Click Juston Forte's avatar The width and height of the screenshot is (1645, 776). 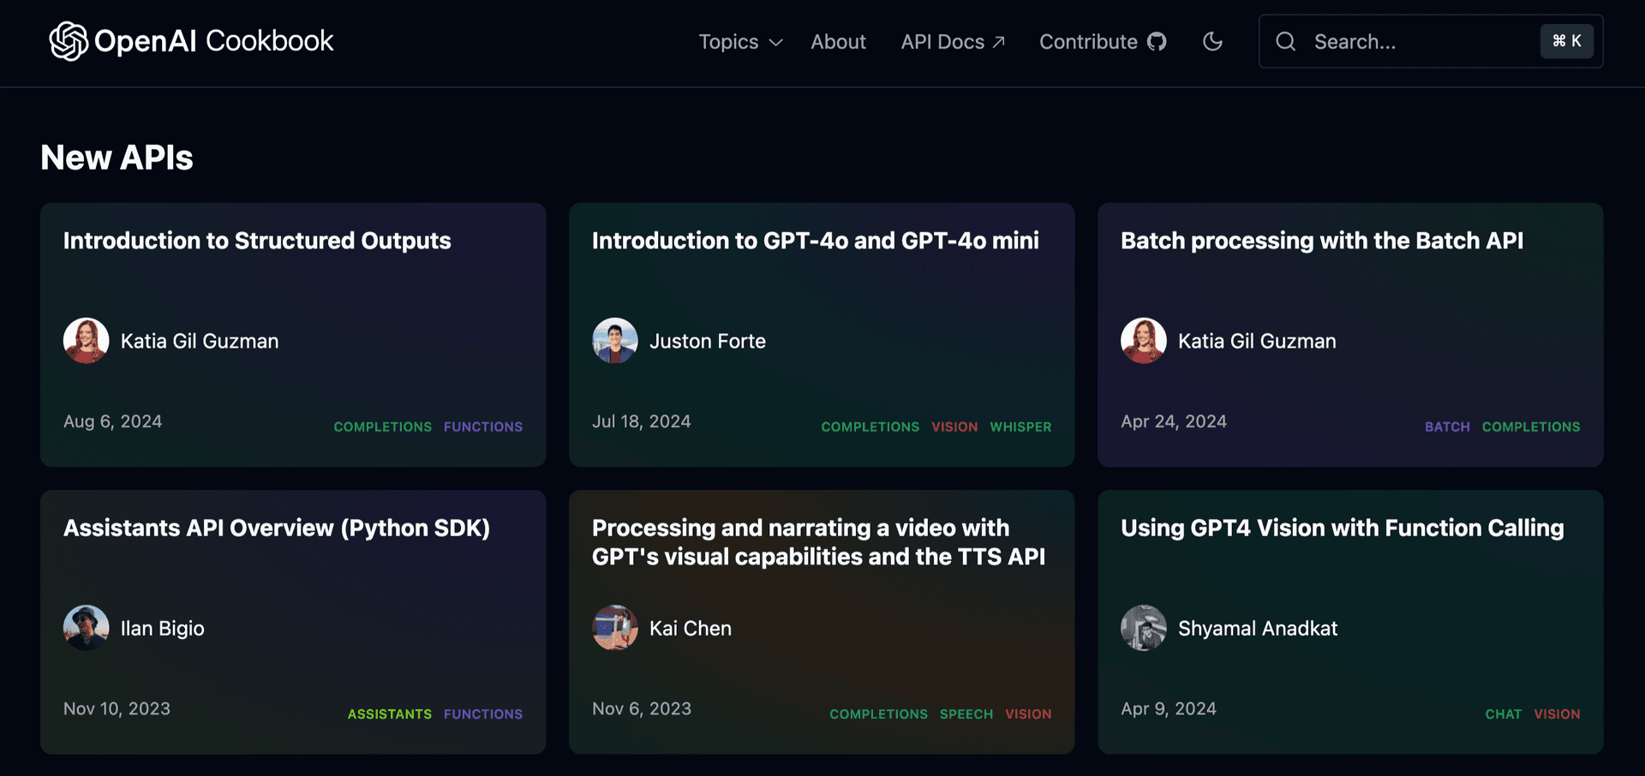coord(615,341)
